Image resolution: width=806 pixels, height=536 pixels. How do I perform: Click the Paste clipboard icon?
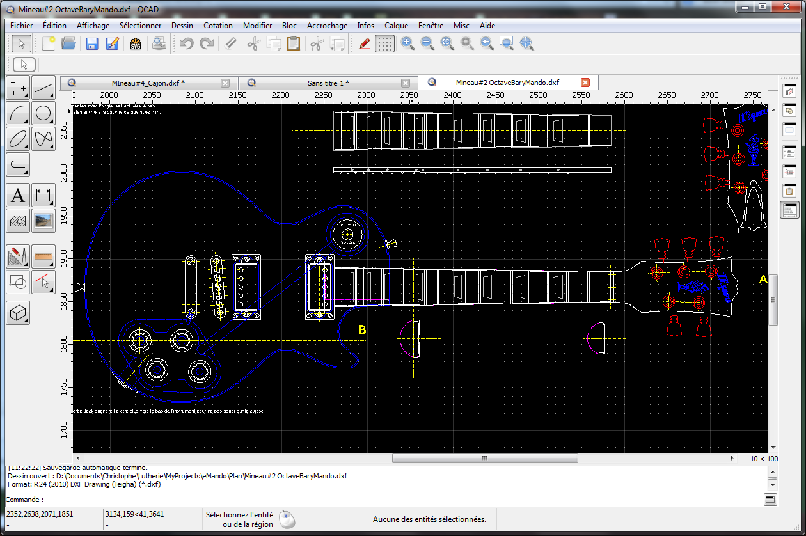pos(294,43)
